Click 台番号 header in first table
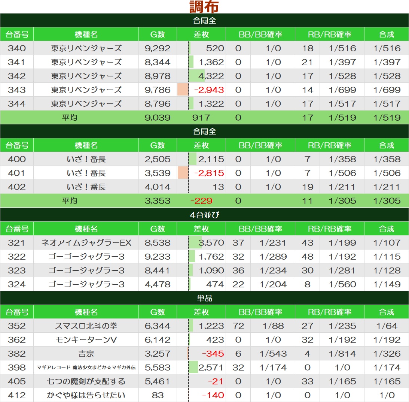409x402 pixels. pyautogui.click(x=17, y=34)
